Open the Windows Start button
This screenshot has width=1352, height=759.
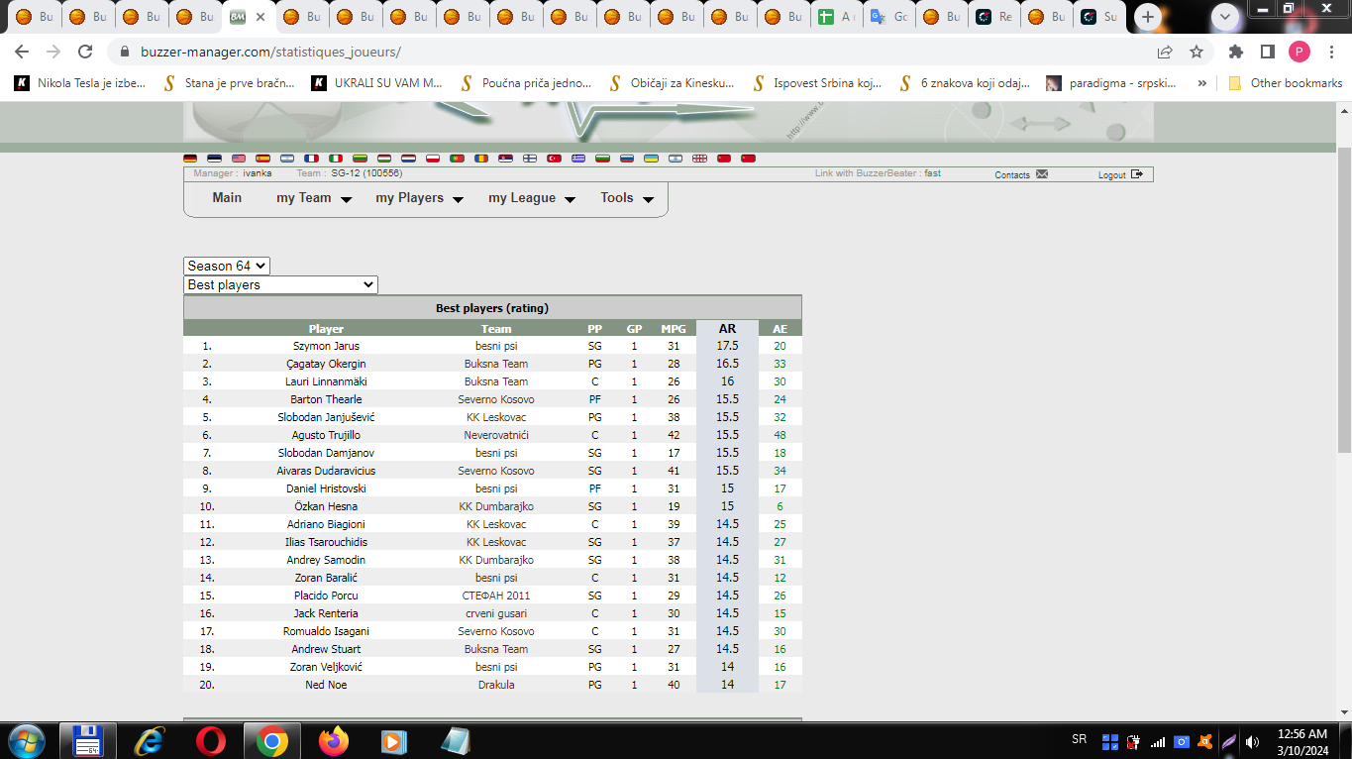(25, 740)
